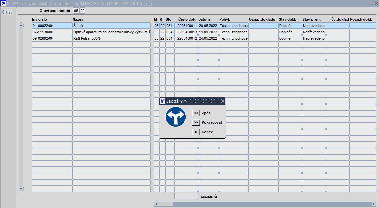379x208 pixels.
Task: Click Označ.dokladu field in Šatník row
Action: pos(263,26)
